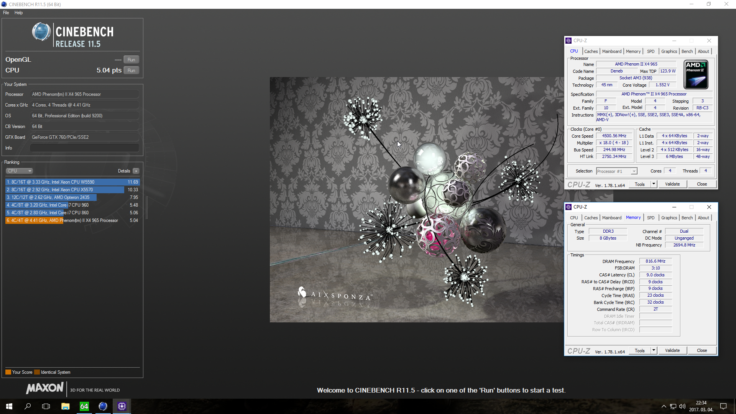Screen dimensions: 736x414
Task: Open volume control tray icon
Action: point(682,406)
